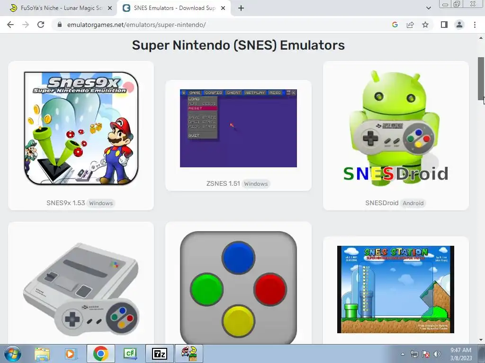
Task: Open the SNES Station screenshot thumbnail
Action: point(395,290)
